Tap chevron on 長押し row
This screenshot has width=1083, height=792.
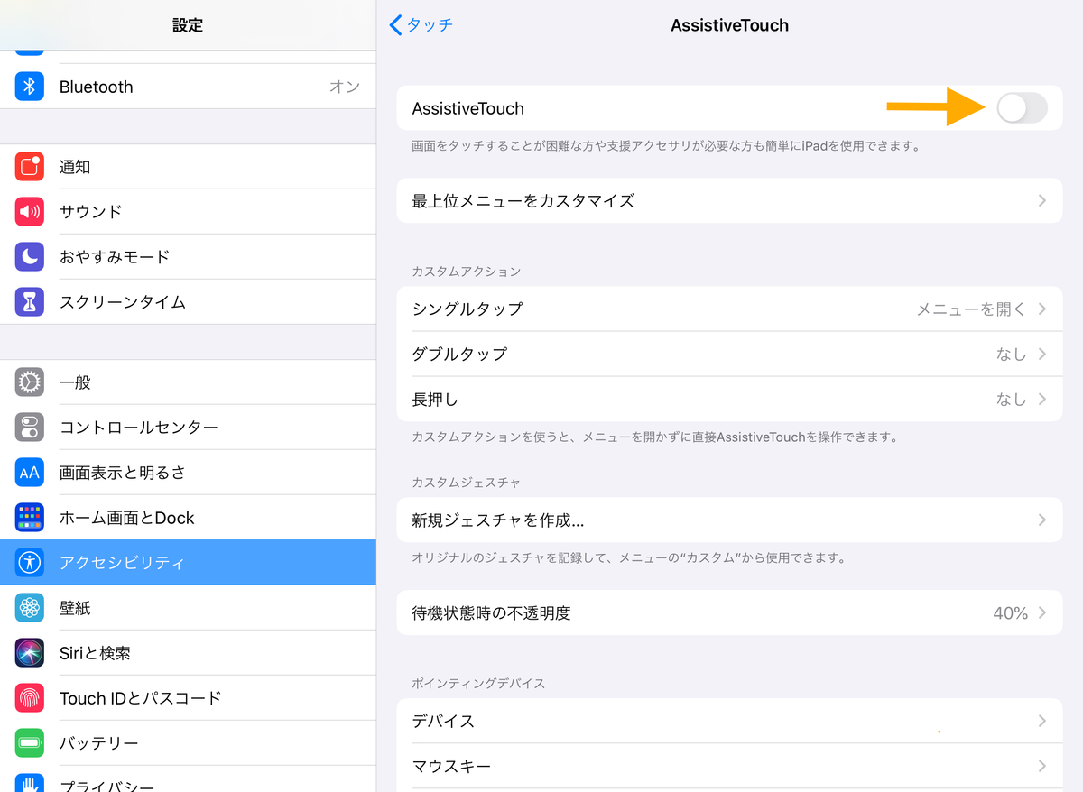[x=1042, y=399]
